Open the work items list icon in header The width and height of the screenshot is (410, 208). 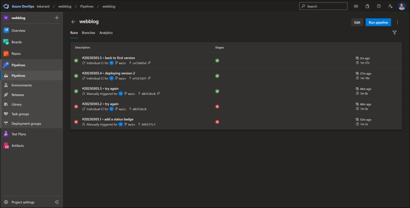pyautogui.click(x=356, y=6)
